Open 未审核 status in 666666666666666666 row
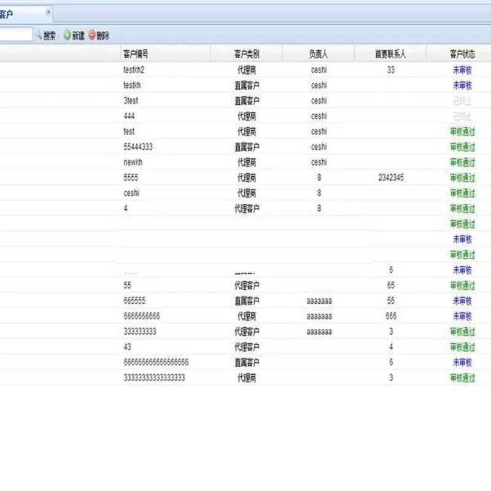The width and height of the screenshot is (491, 491). click(x=463, y=362)
